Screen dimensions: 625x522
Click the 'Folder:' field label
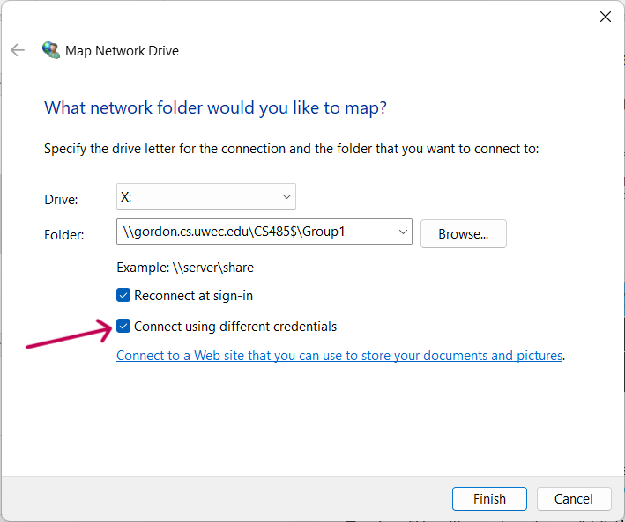63,234
